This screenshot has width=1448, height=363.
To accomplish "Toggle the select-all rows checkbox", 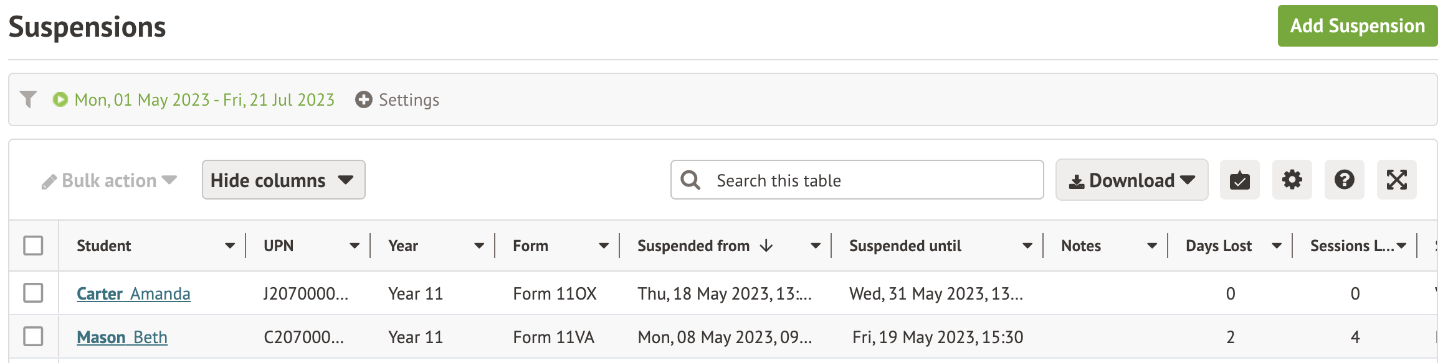I will (x=33, y=246).
